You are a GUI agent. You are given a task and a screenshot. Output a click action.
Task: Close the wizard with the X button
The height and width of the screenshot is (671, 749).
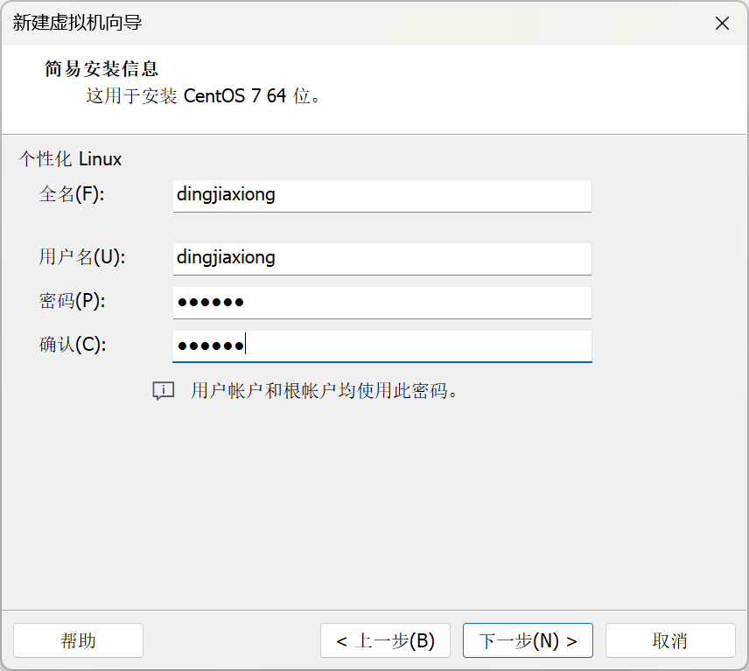722,23
